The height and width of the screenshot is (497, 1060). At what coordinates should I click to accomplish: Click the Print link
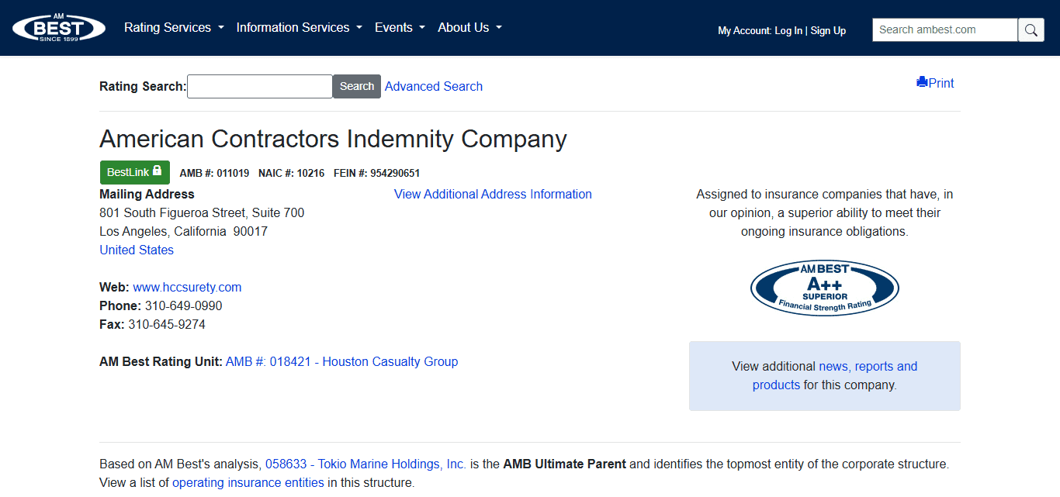(x=935, y=83)
